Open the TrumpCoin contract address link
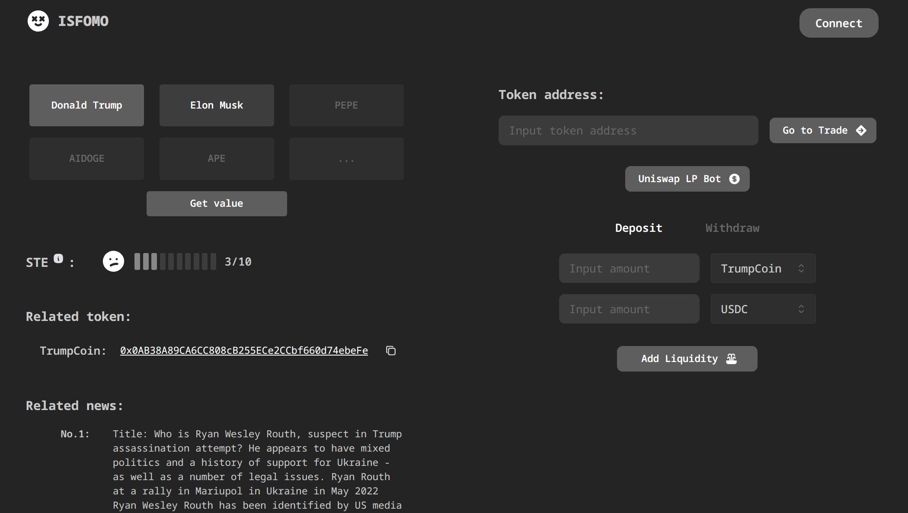Image resolution: width=908 pixels, height=513 pixels. tap(244, 350)
